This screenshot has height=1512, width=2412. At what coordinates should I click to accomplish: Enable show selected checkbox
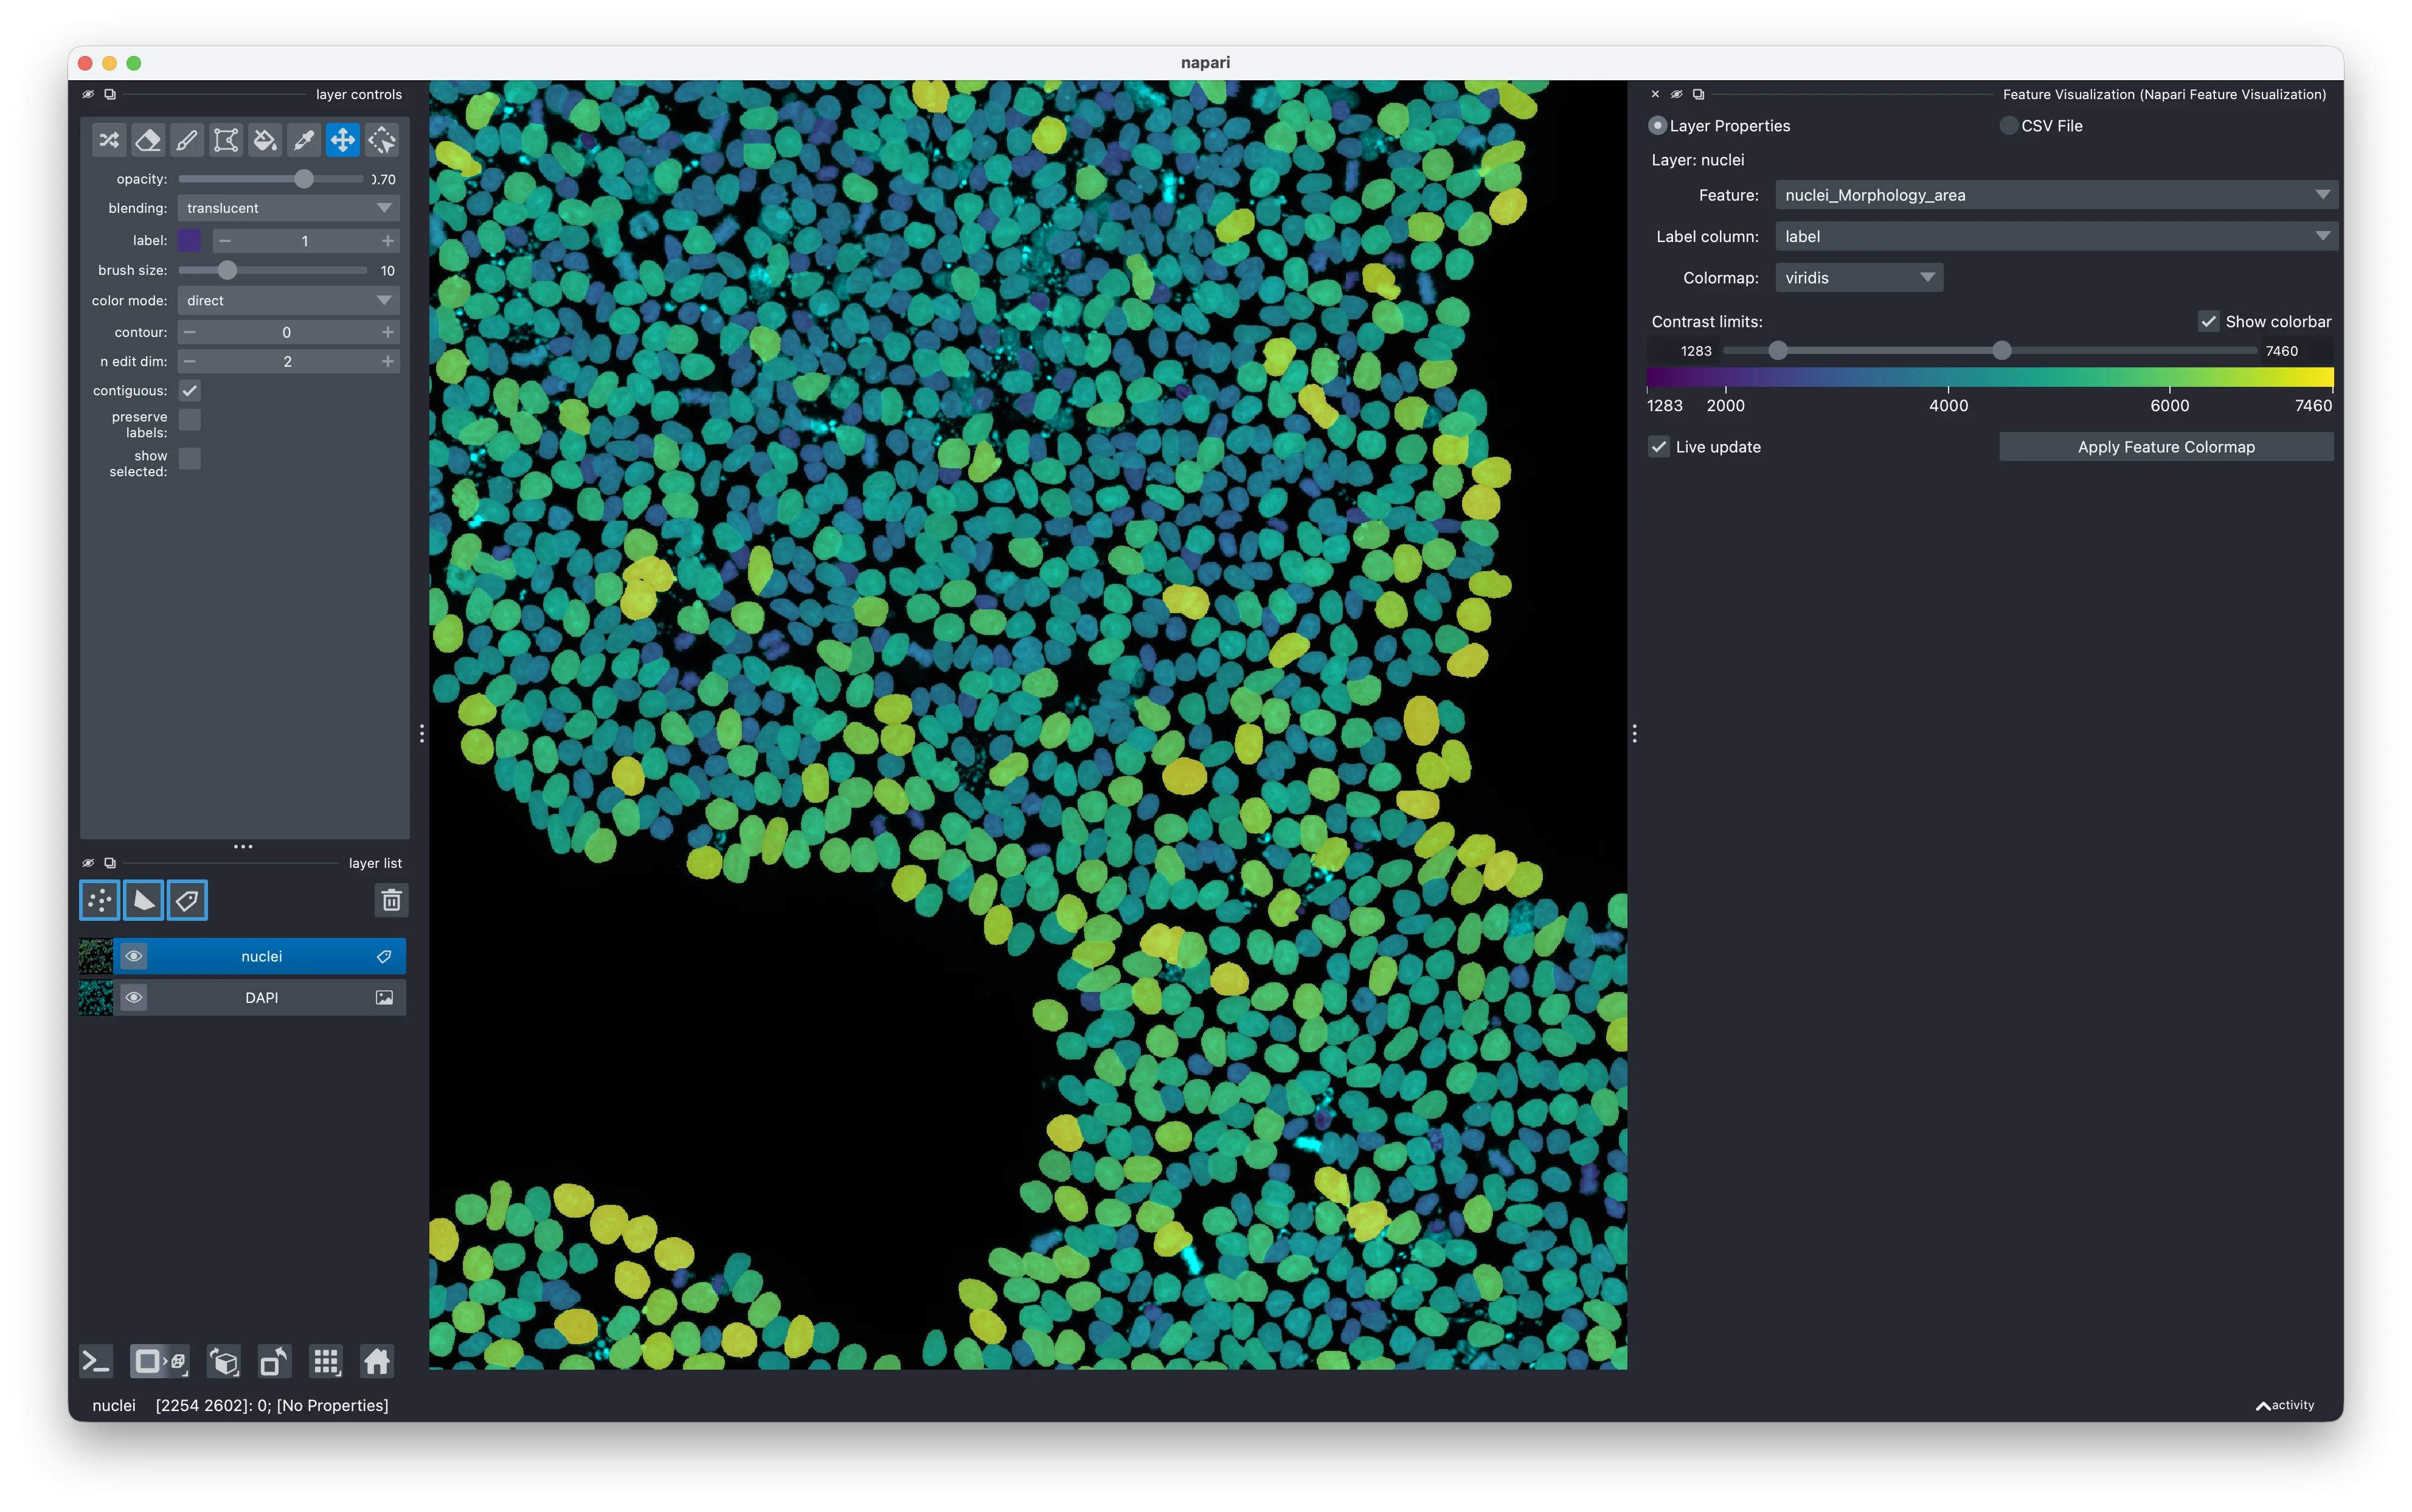pos(190,458)
